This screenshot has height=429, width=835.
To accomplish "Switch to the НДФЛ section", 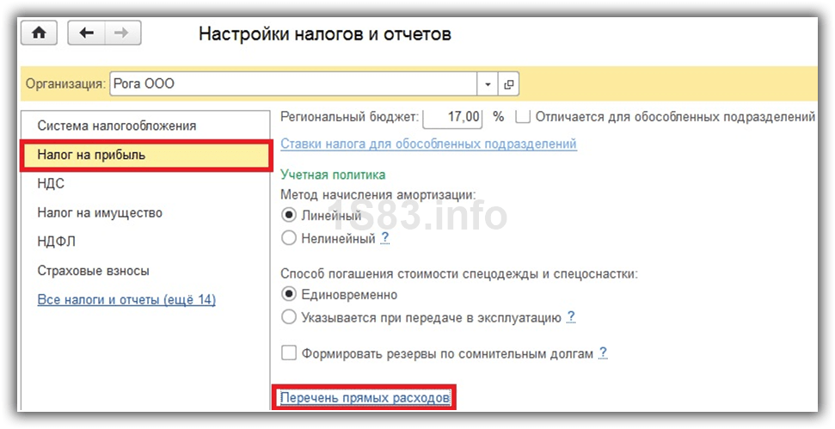I will (x=57, y=242).
